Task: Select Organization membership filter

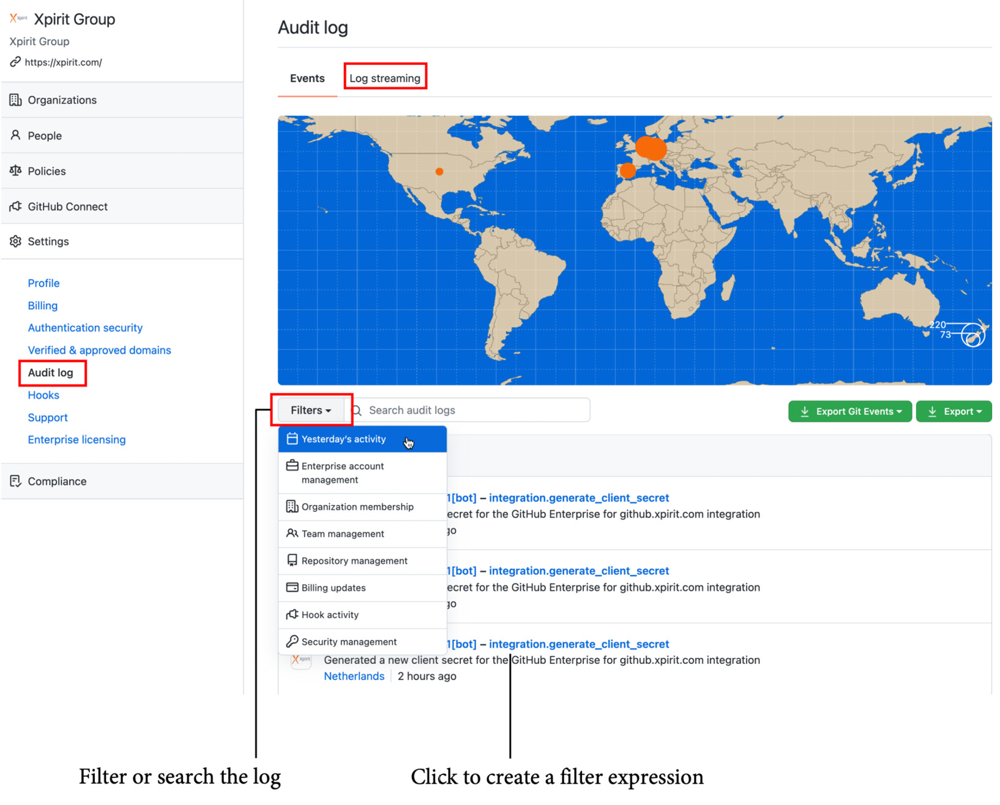Action: pos(362,507)
